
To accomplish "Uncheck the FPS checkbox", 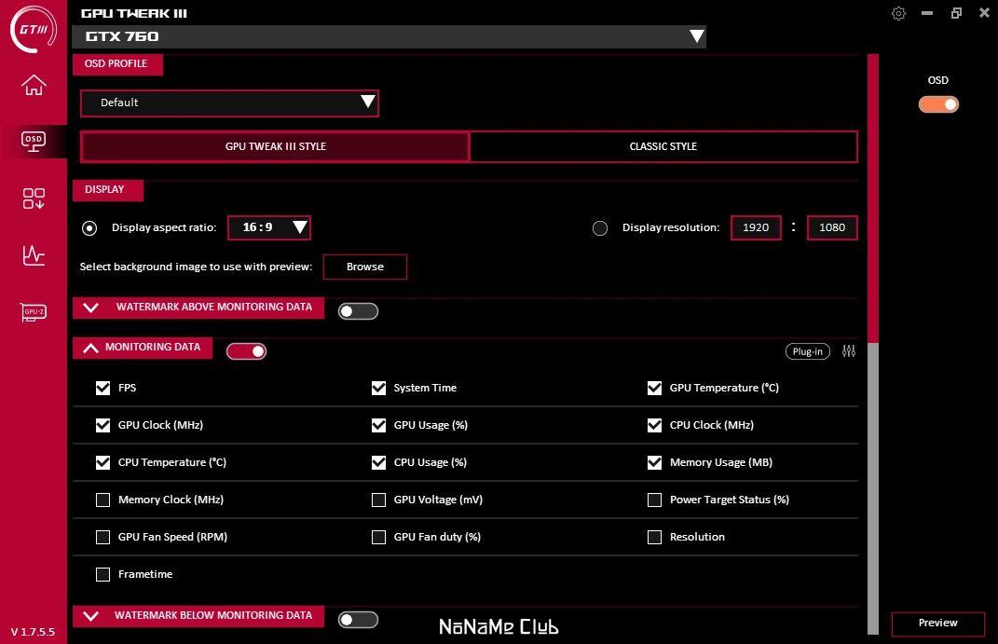I will [103, 389].
